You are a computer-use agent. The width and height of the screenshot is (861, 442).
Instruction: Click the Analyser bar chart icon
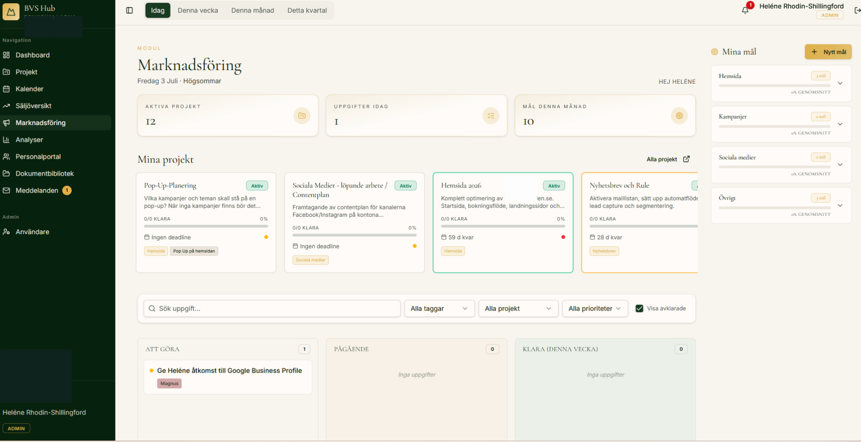point(6,140)
